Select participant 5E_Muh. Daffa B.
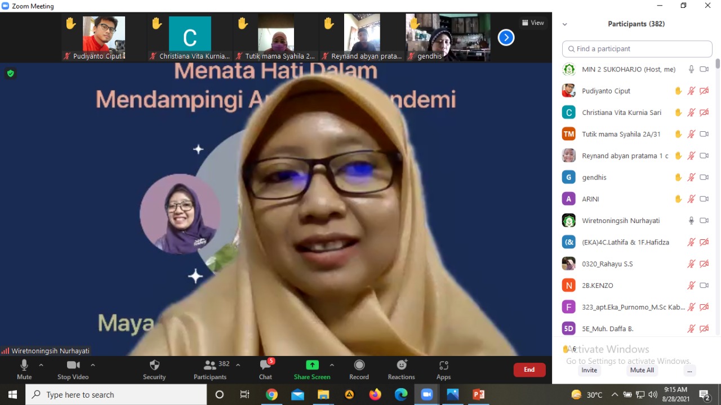 [638, 328]
